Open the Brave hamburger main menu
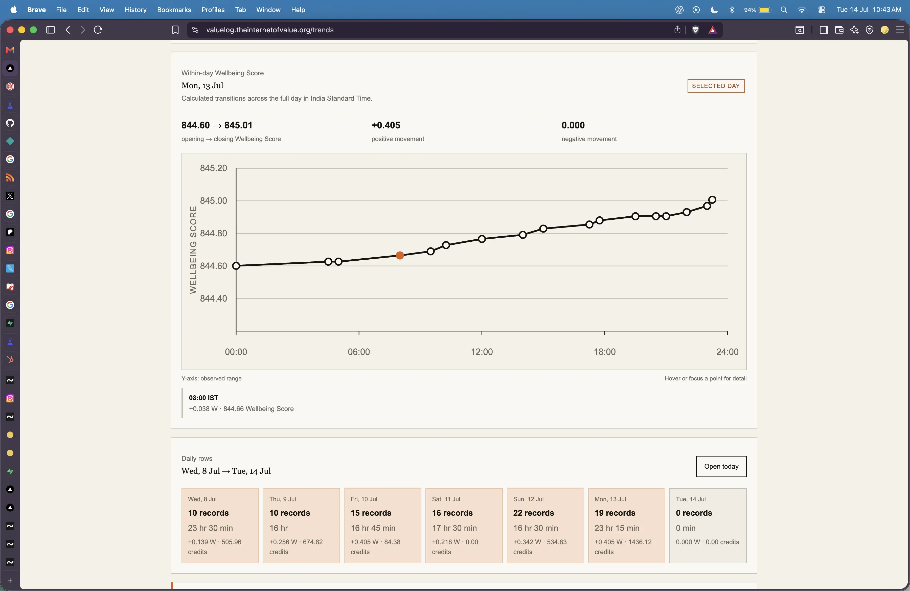The image size is (910, 591). pos(900,30)
